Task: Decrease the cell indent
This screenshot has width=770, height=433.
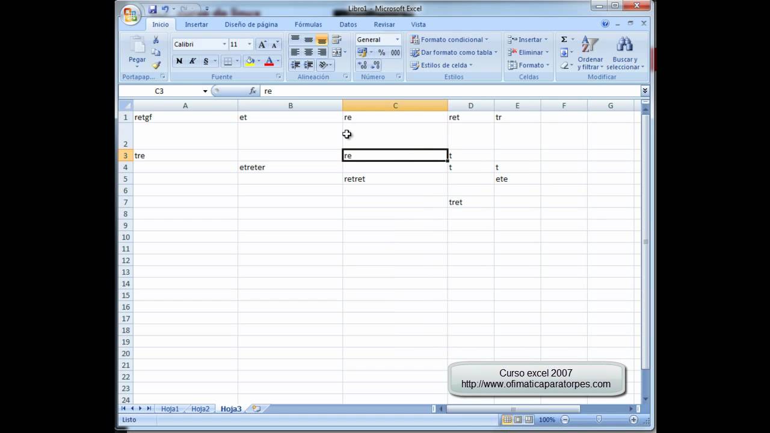Action: pos(295,65)
